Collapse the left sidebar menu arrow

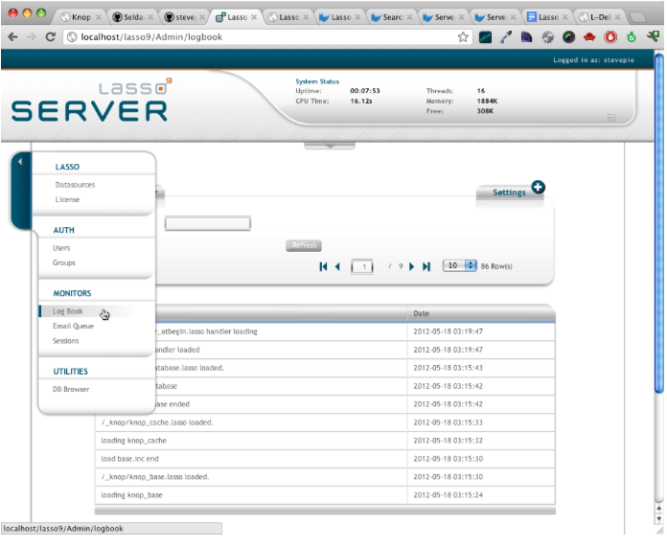19,161
